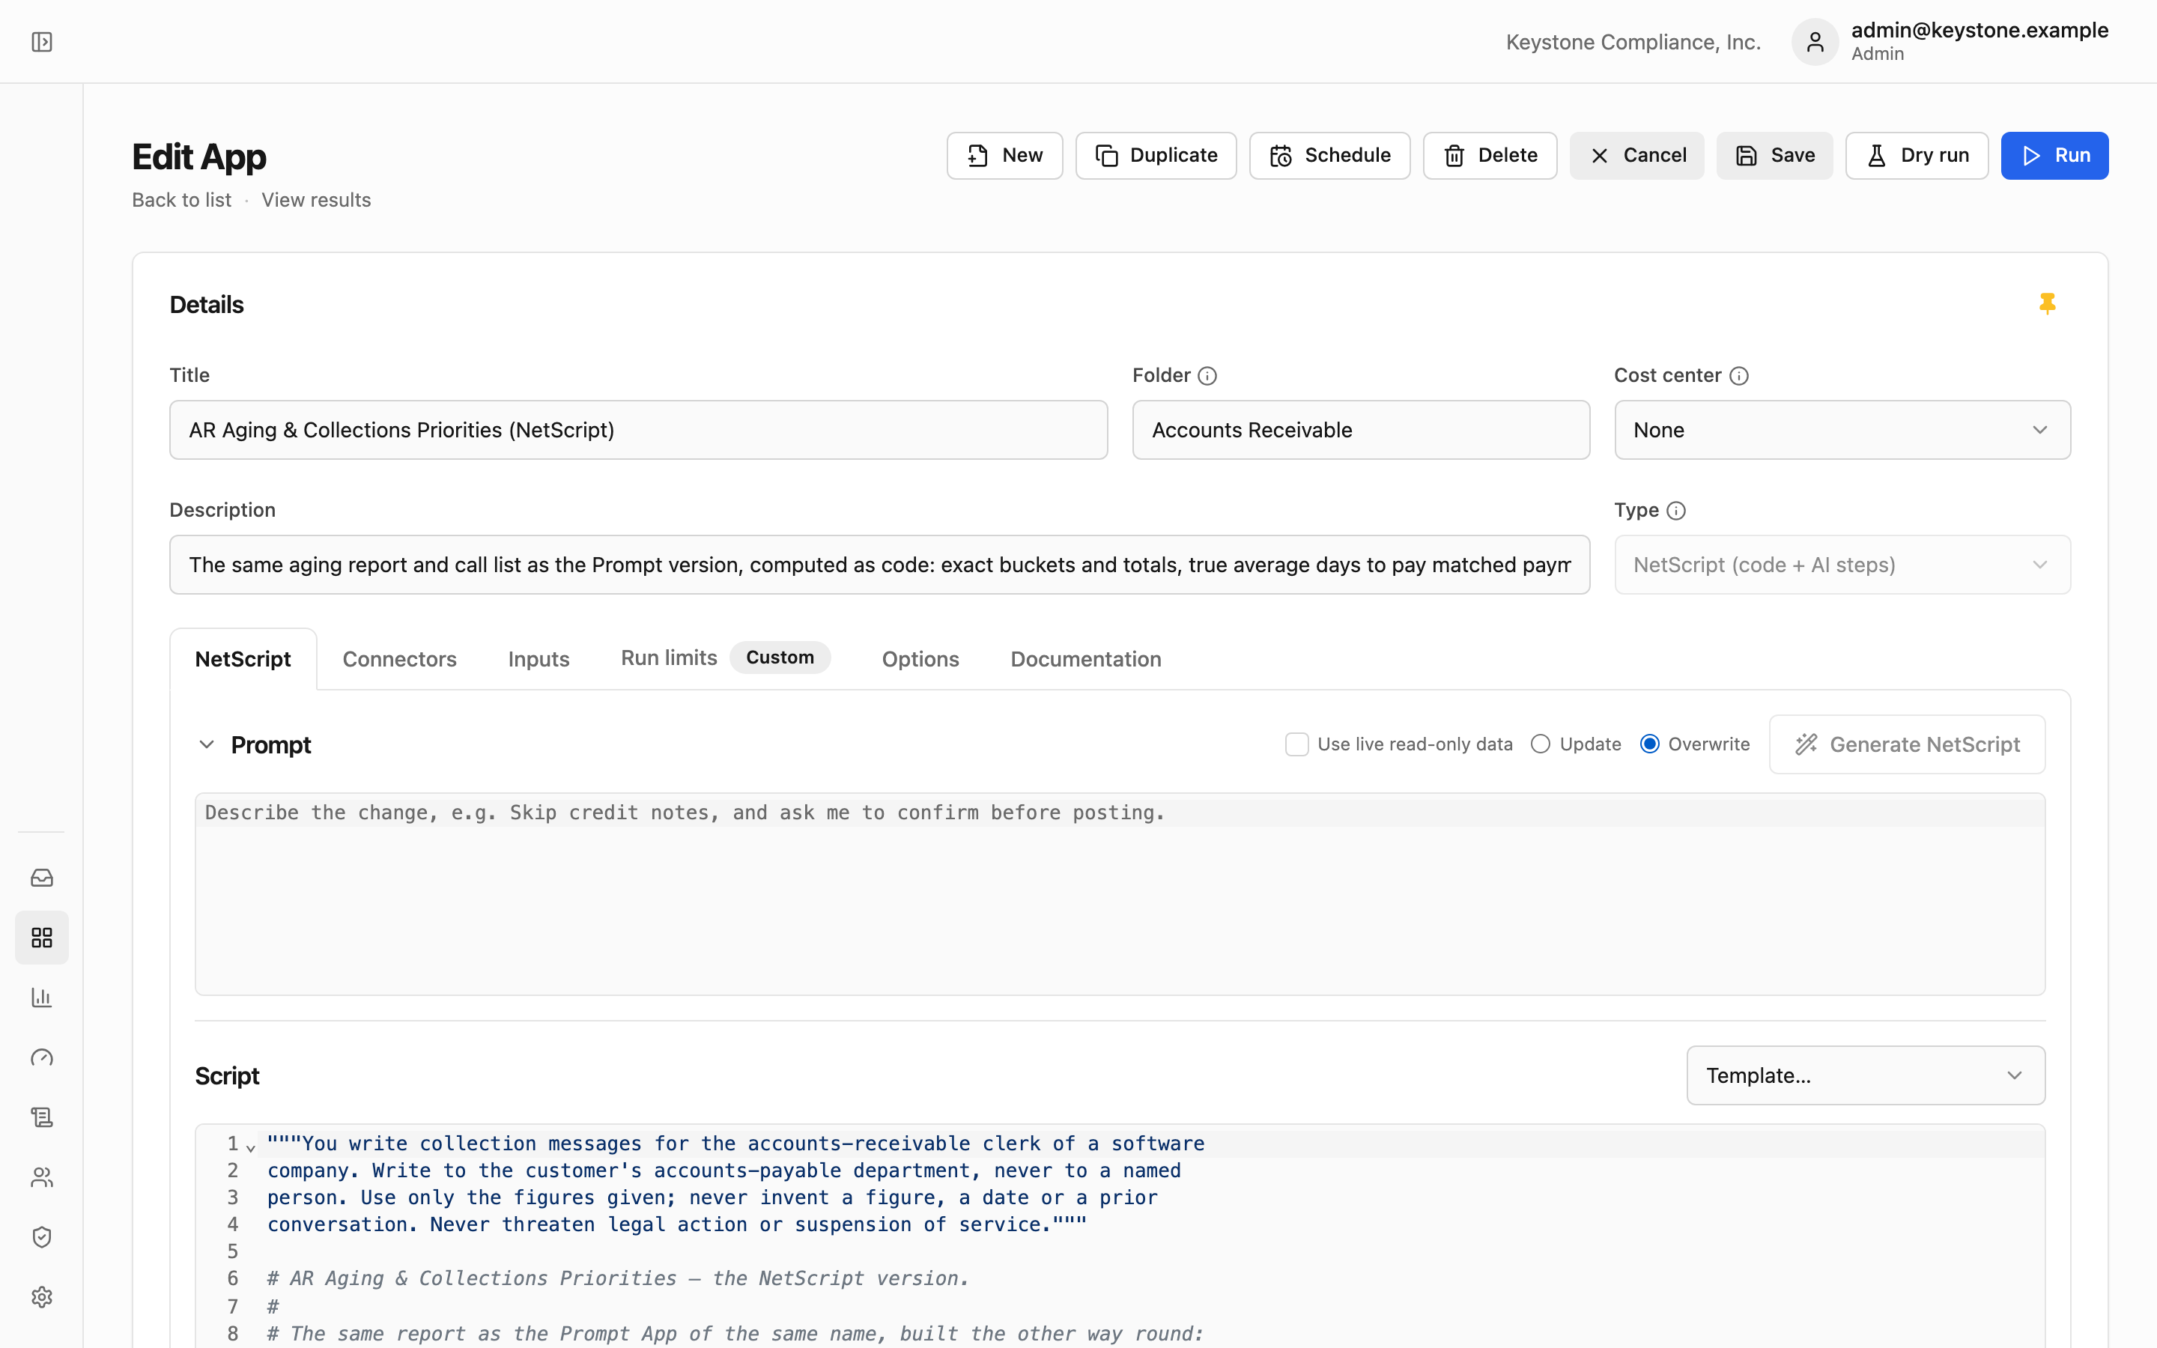Click the View results link
This screenshot has width=2157, height=1348.
pyautogui.click(x=316, y=200)
